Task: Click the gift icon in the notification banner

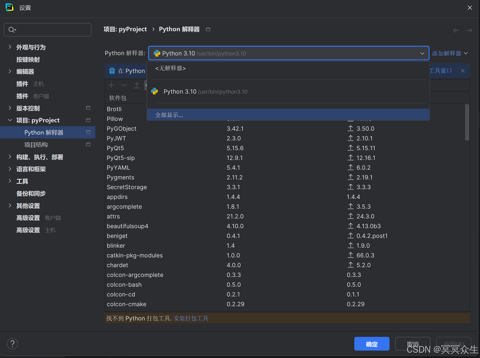Action: pyautogui.click(x=112, y=70)
